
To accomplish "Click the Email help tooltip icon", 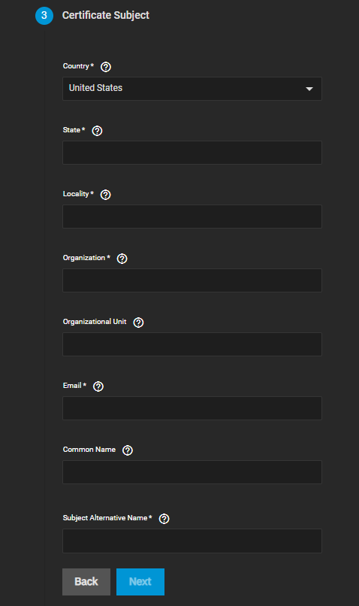I will point(98,386).
